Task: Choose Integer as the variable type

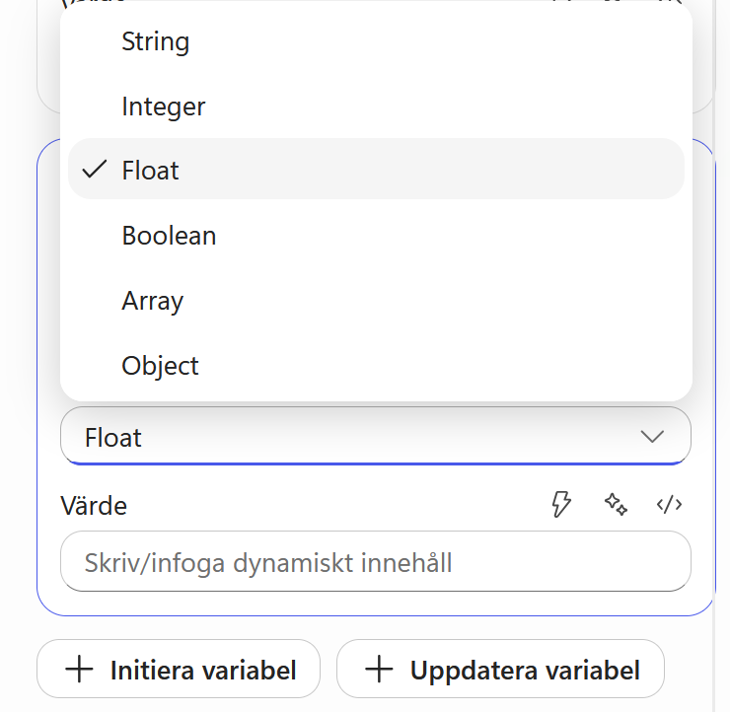Action: (x=376, y=107)
